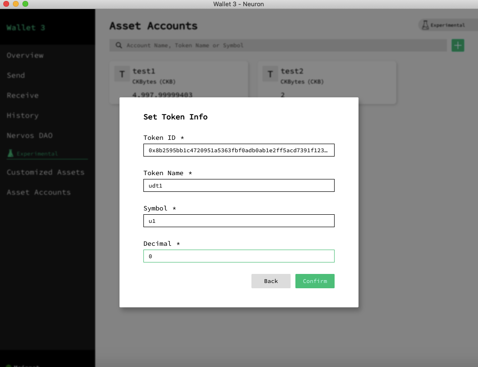
Task: Open Nervos DAO from sidebar
Action: 30,136
